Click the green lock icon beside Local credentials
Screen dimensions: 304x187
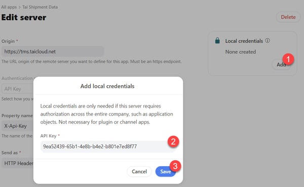(x=217, y=41)
